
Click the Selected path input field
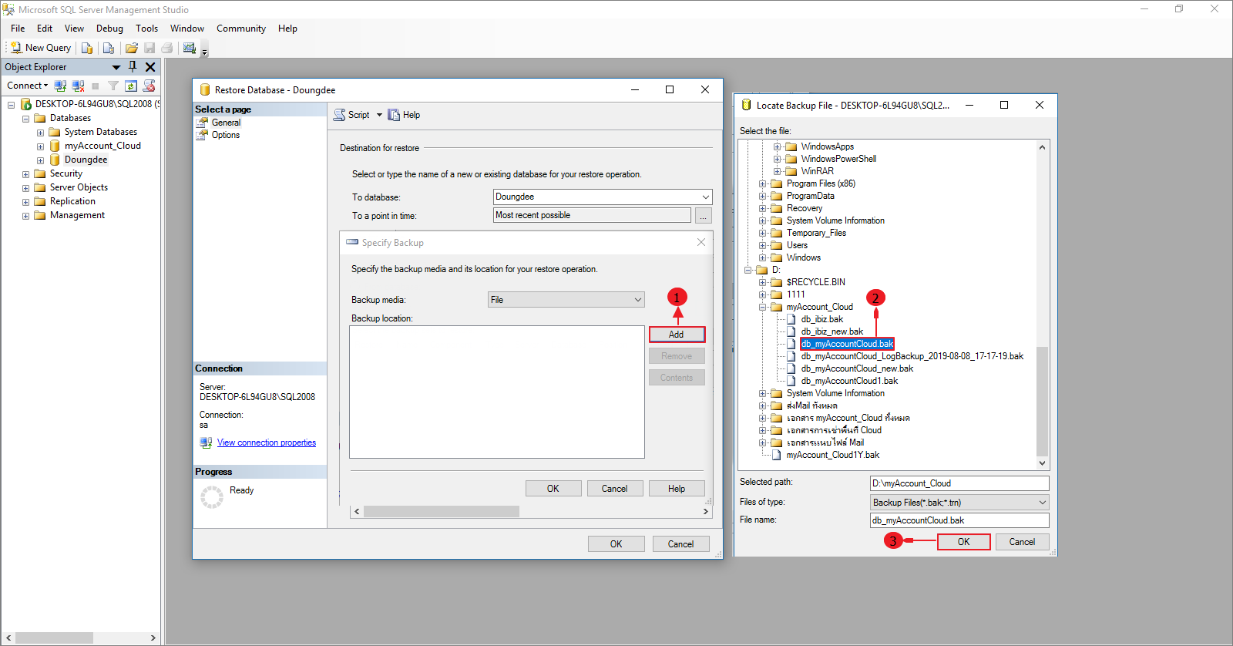[x=959, y=483]
